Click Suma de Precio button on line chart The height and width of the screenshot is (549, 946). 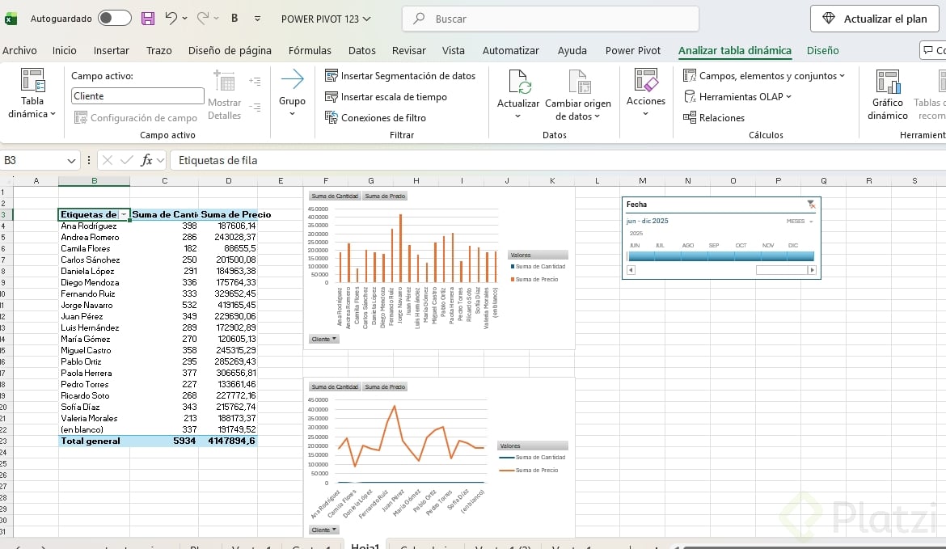[385, 386]
